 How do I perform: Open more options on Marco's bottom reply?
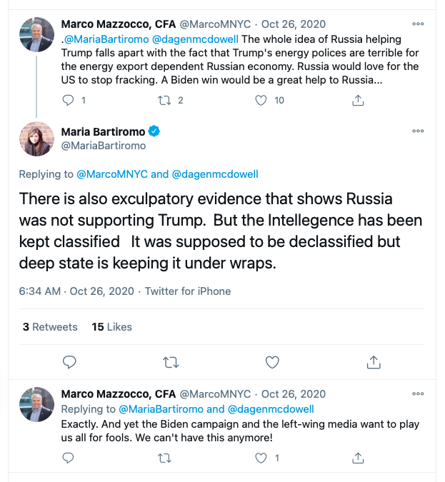(x=418, y=393)
